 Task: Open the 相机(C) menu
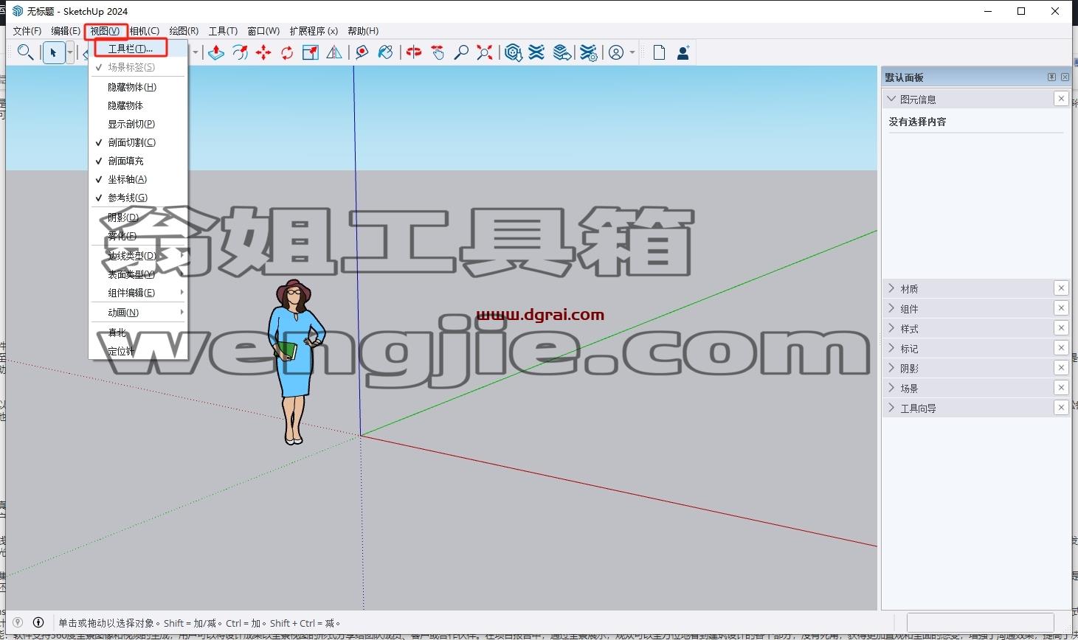click(144, 31)
